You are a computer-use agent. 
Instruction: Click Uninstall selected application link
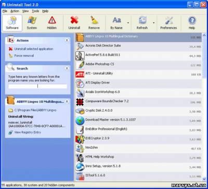tap(34, 49)
